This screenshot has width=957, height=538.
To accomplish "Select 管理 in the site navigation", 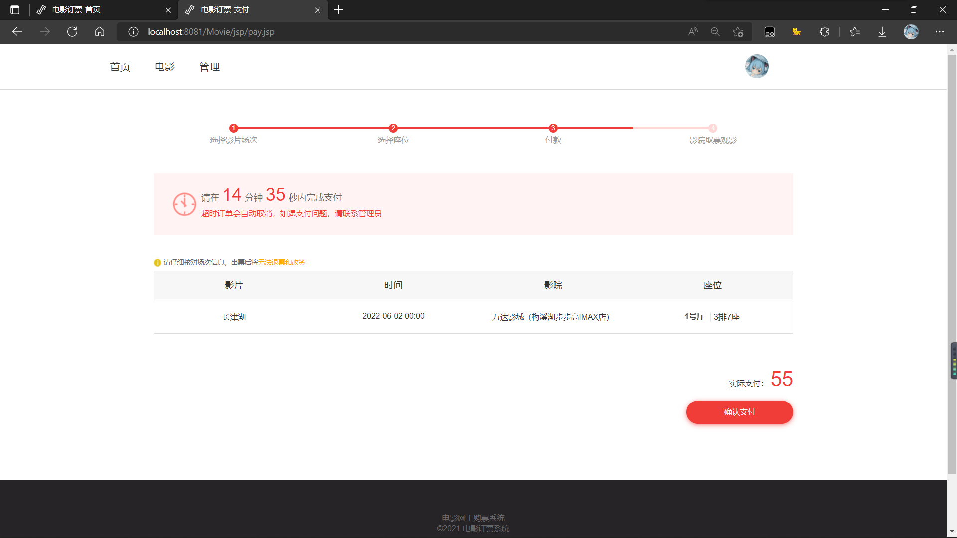I will click(209, 66).
